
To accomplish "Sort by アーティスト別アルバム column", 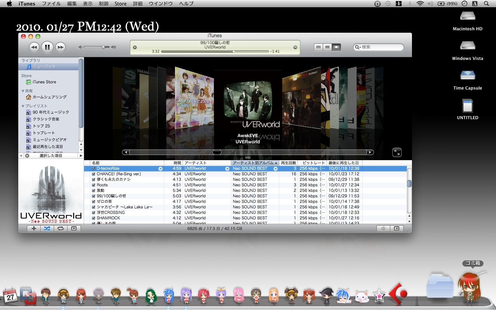I will pos(255,163).
